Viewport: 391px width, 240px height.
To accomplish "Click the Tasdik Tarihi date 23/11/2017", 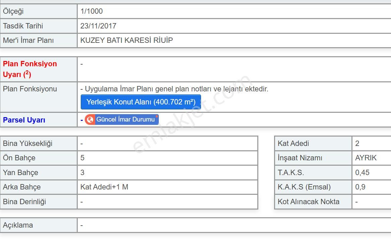I will [x=97, y=26].
